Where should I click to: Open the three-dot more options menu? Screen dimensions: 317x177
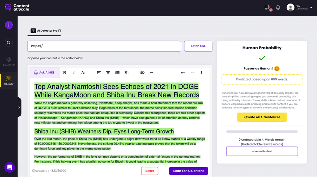click(201, 73)
